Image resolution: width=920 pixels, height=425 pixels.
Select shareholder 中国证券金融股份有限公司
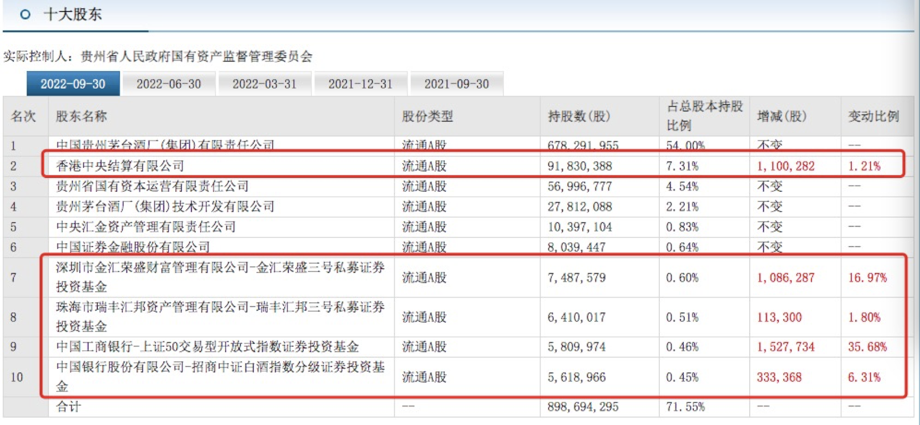133,247
